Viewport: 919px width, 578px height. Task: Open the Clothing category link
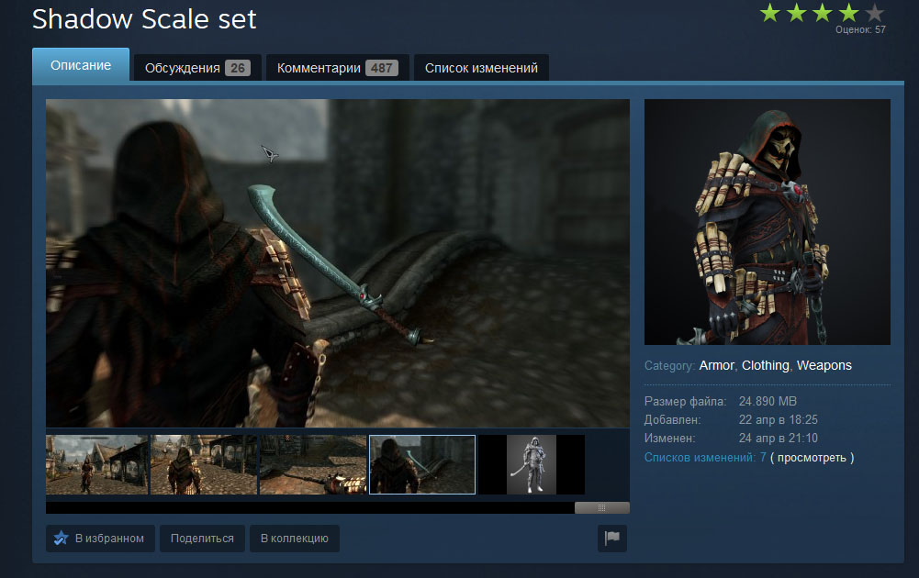766,365
